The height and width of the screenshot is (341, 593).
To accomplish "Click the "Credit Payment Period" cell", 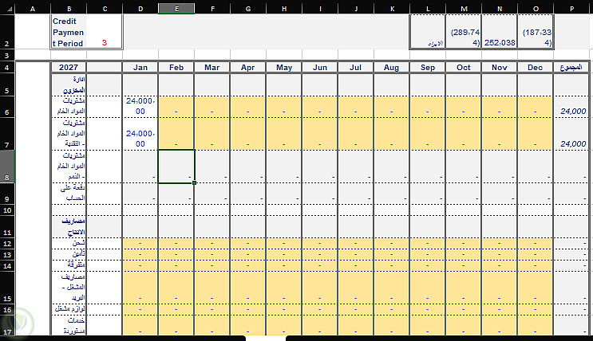I will click(x=69, y=32).
